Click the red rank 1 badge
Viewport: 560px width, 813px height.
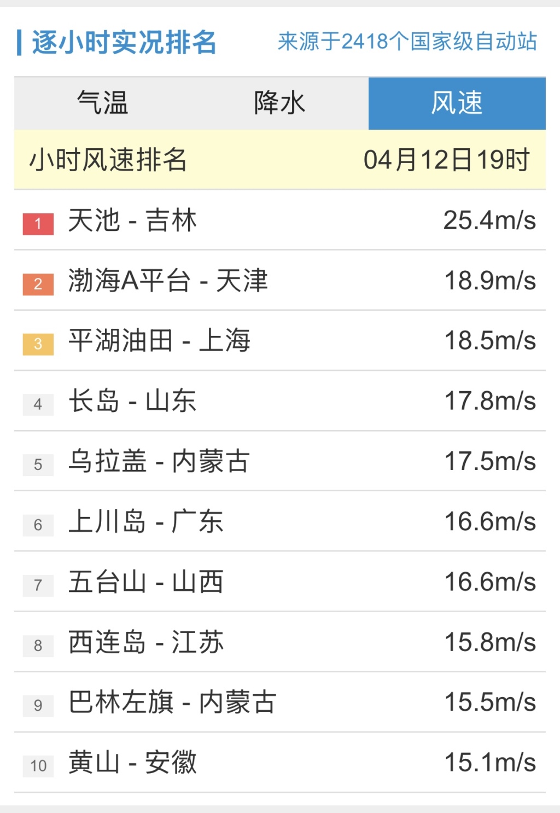coord(38,224)
